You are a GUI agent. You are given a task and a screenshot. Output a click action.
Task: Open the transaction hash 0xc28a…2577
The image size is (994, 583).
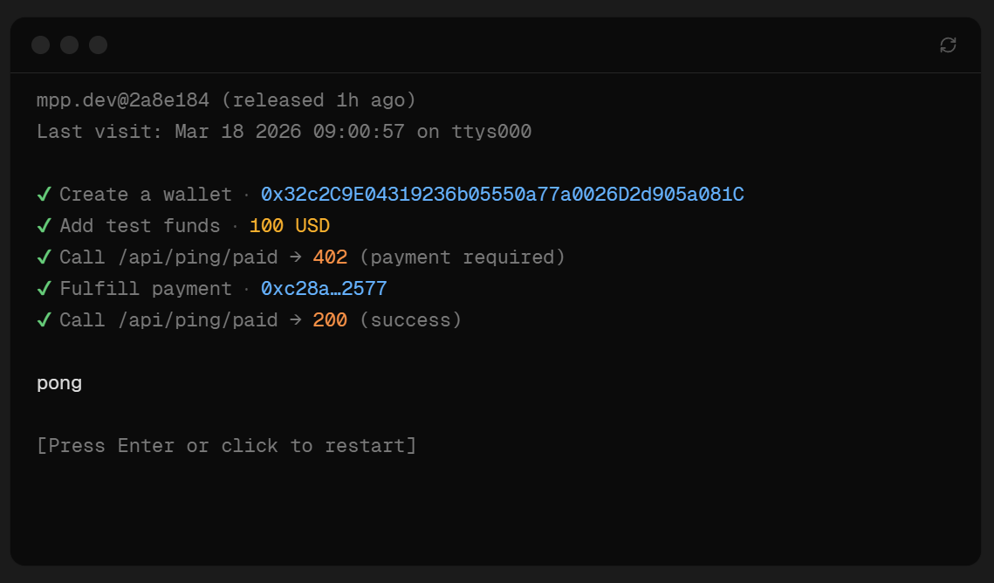pos(324,288)
